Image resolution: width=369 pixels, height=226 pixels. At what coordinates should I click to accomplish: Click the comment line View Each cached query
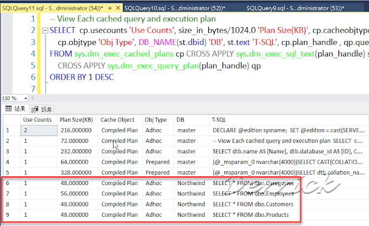click(133, 19)
